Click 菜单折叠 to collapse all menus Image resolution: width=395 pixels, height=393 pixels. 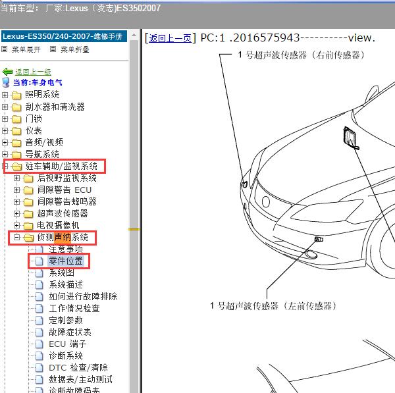tap(75, 49)
